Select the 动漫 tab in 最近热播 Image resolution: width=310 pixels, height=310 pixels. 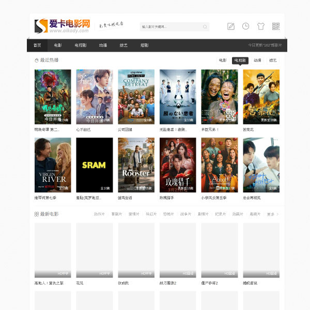click(x=257, y=60)
